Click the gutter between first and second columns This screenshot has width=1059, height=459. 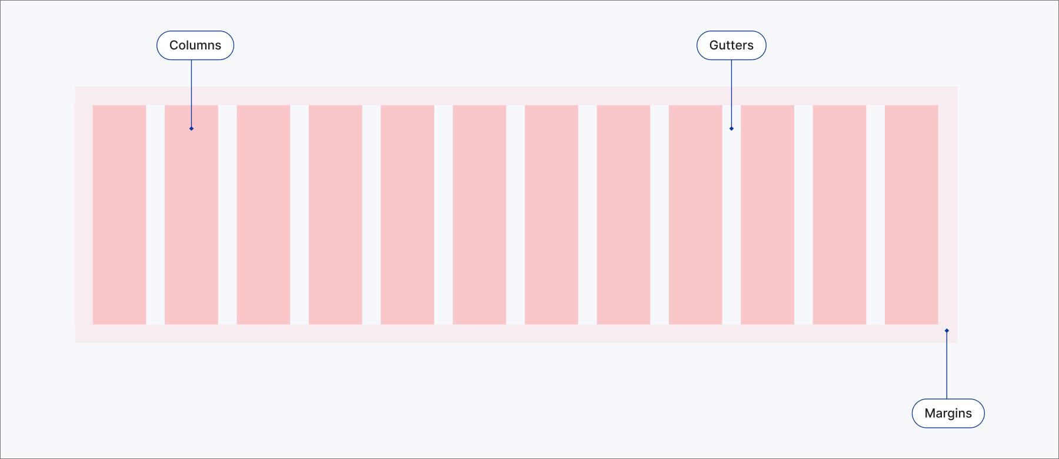[x=155, y=215]
